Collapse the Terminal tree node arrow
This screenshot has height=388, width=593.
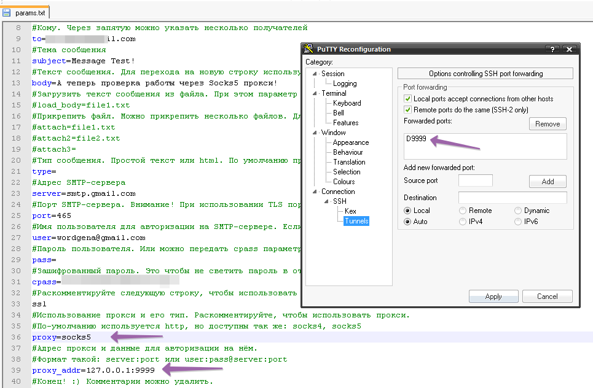[315, 93]
